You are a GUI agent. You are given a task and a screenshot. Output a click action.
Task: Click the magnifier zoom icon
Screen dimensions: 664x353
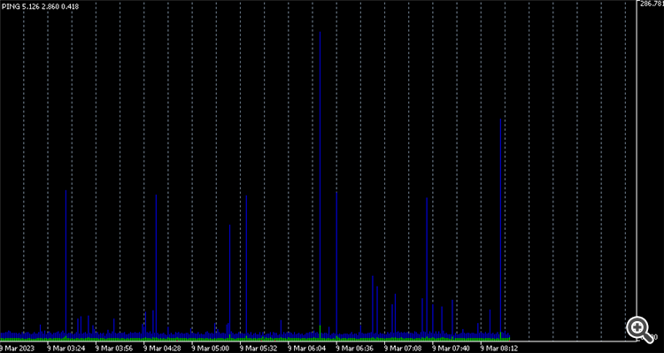click(x=639, y=329)
